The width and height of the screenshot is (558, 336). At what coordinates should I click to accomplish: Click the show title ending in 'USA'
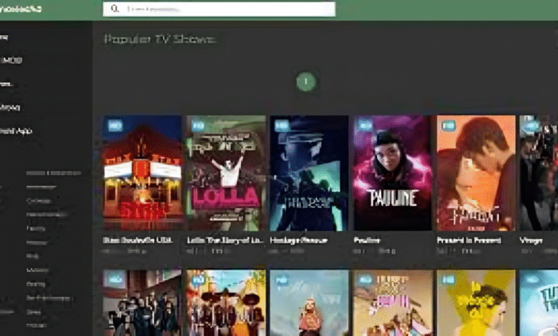138,240
